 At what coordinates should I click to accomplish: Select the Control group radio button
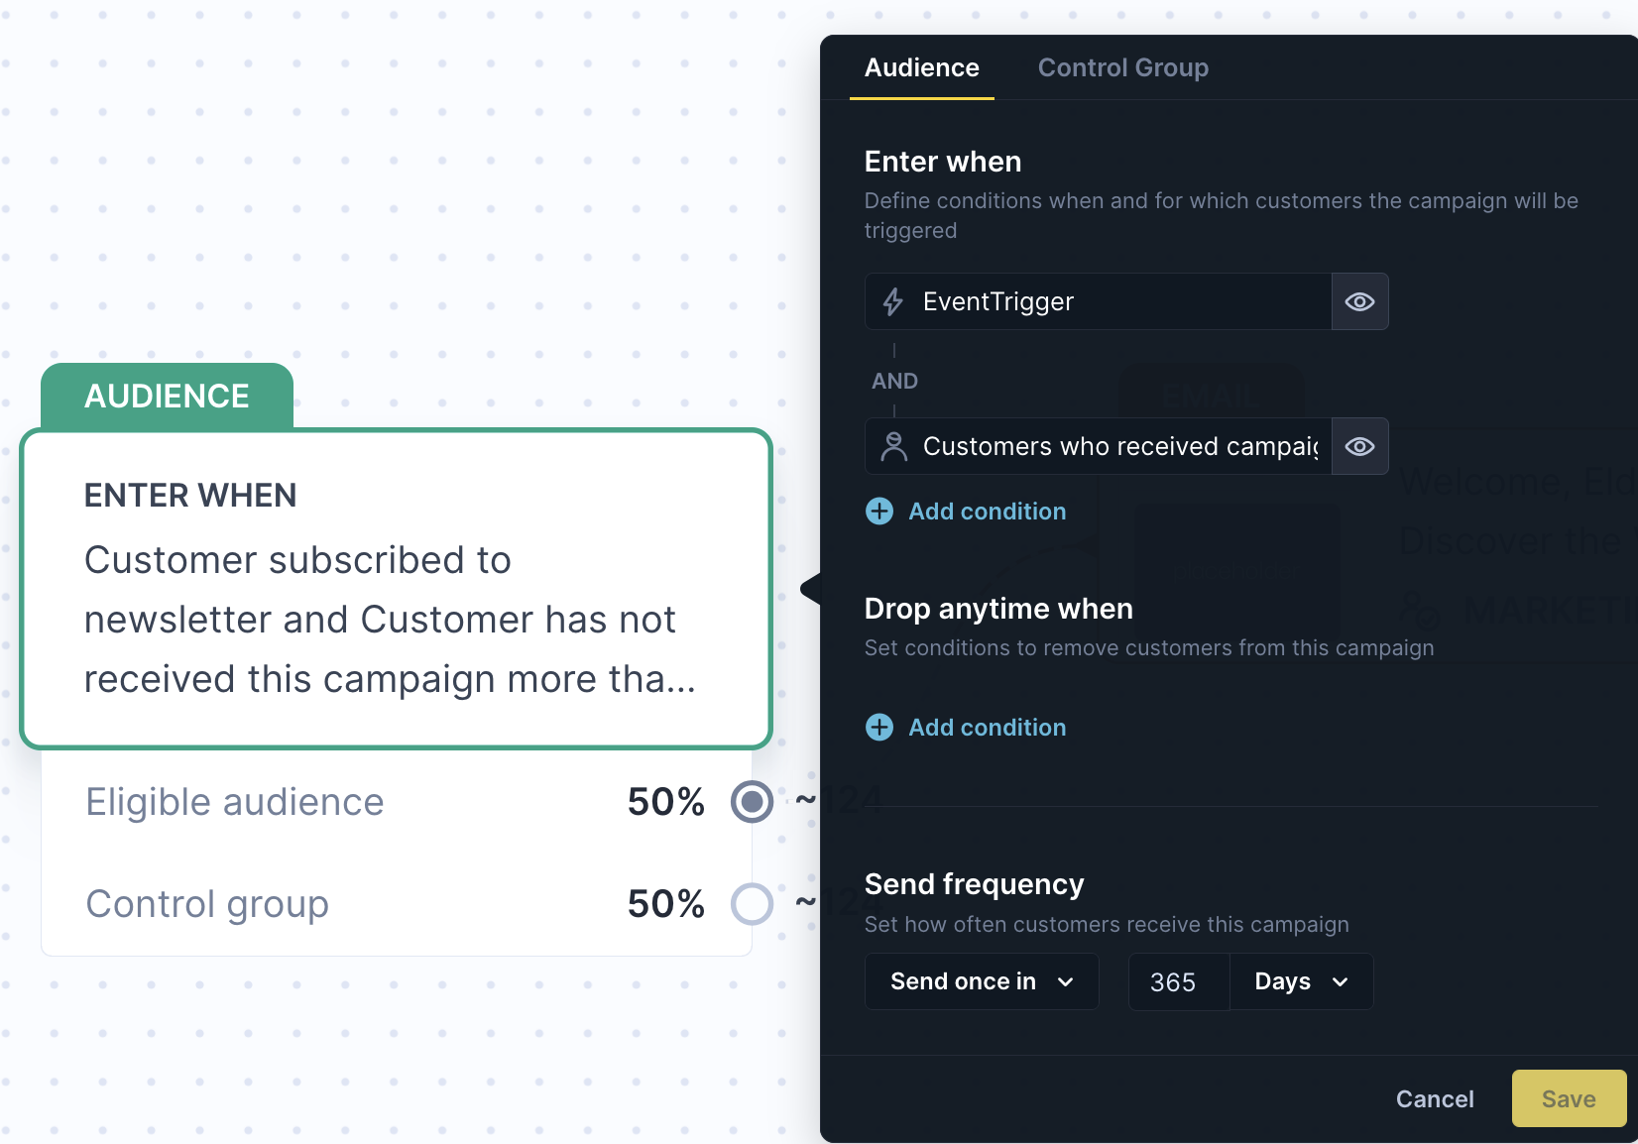tap(752, 904)
